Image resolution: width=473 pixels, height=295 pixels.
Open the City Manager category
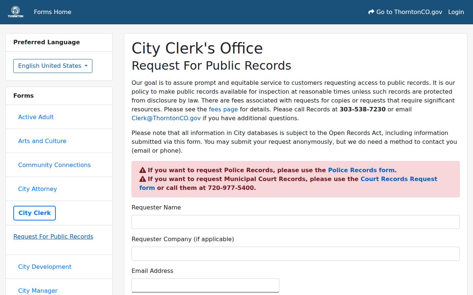point(38,291)
